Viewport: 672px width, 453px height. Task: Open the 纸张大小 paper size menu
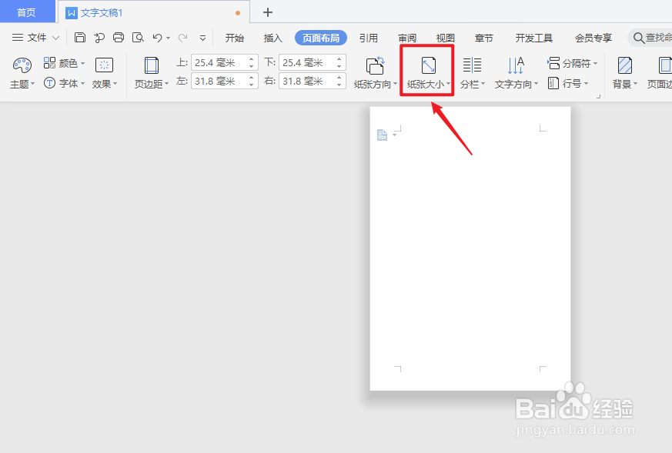click(428, 73)
